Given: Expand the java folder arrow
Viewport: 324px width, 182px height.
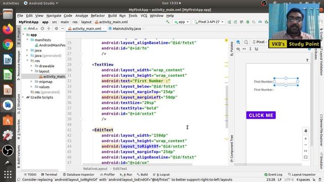Looking at the screenshot, I should coord(27,50).
